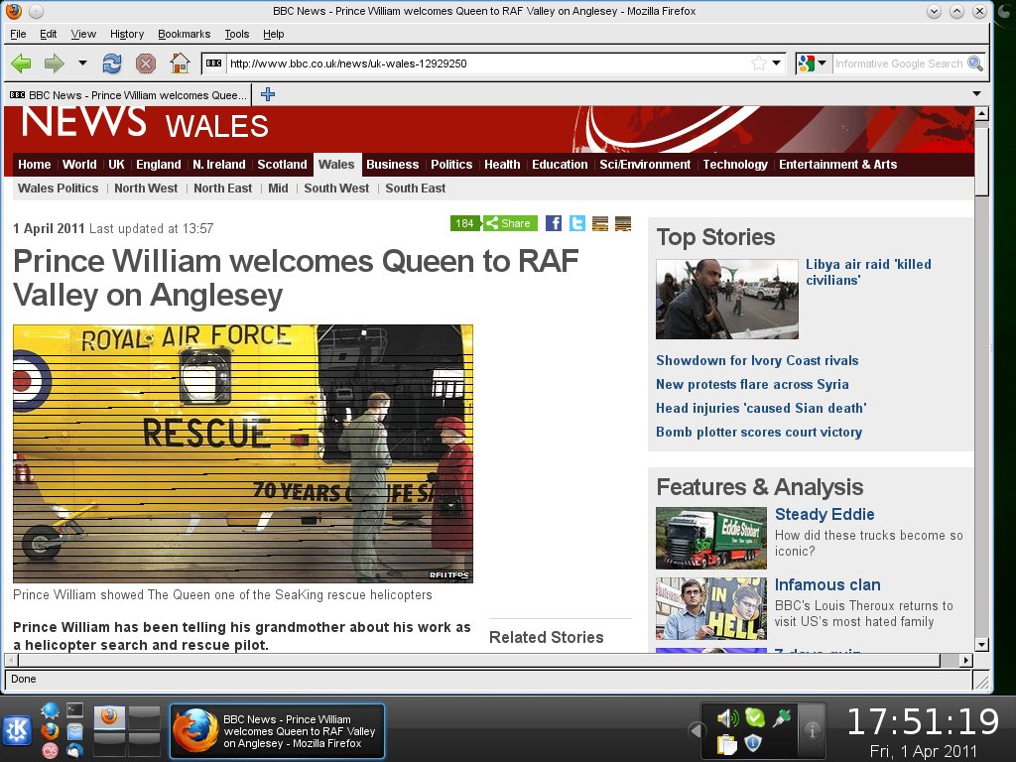Show hidden system tray icons arrow
1016x762 pixels.
(x=696, y=731)
